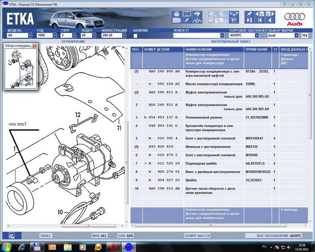
Task: Click the ЗАКАЗ button in bottom bar
Action: tap(45, 235)
